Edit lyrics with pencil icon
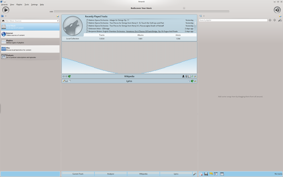 [64, 81]
